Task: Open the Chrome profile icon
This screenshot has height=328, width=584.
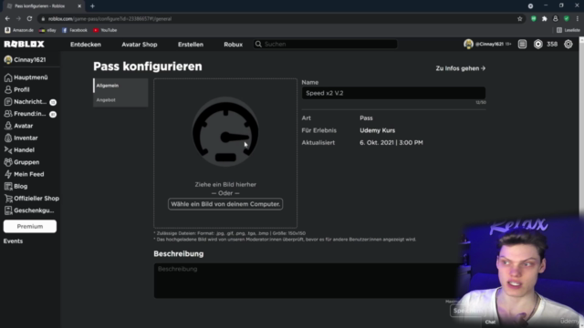Action: click(x=556, y=18)
